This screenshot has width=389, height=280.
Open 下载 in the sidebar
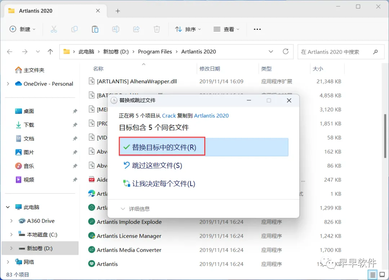point(24,125)
